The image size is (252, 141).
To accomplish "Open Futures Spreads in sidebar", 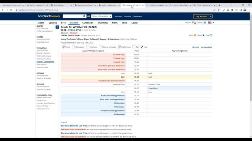I will (43, 87).
